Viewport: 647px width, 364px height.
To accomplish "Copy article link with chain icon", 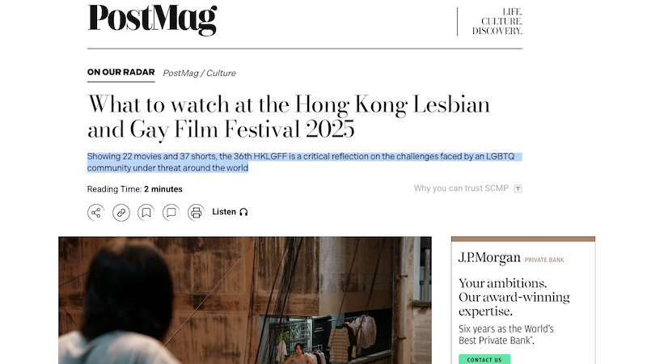I will pyautogui.click(x=121, y=213).
